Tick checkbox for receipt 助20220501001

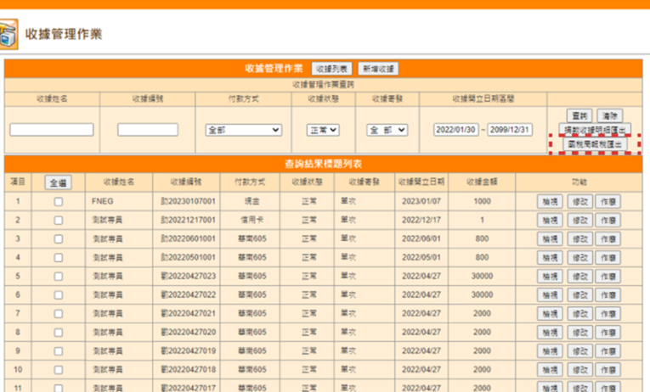(59, 257)
